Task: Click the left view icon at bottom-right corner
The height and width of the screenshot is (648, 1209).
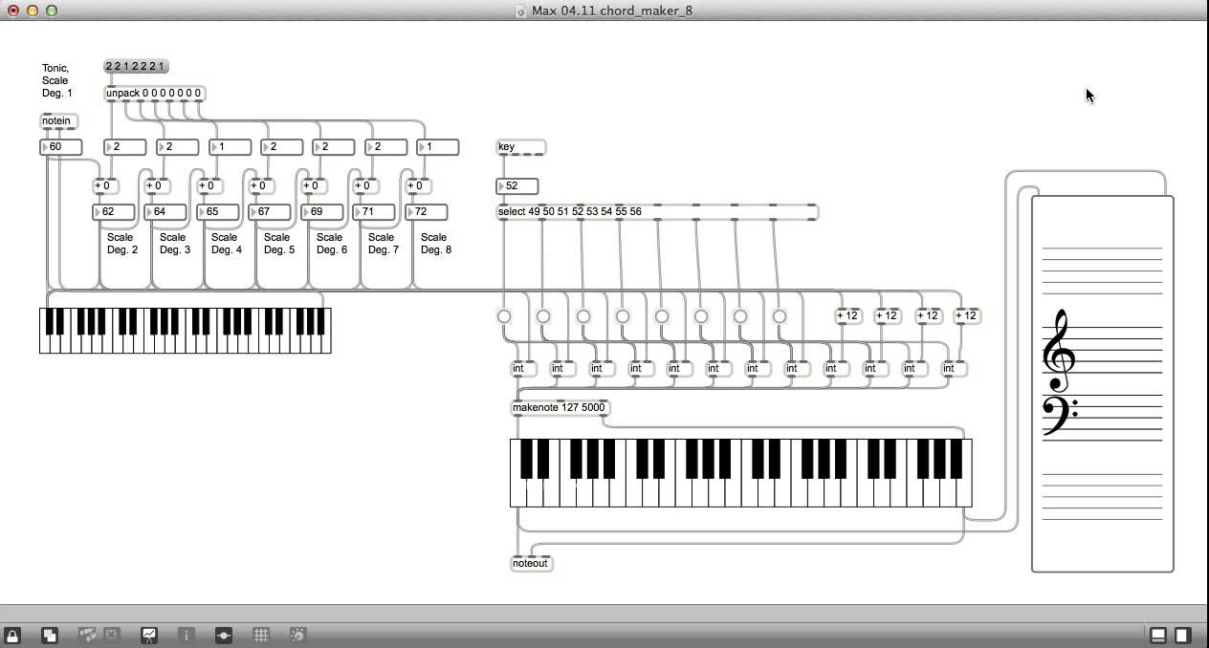Action: pos(1157,635)
